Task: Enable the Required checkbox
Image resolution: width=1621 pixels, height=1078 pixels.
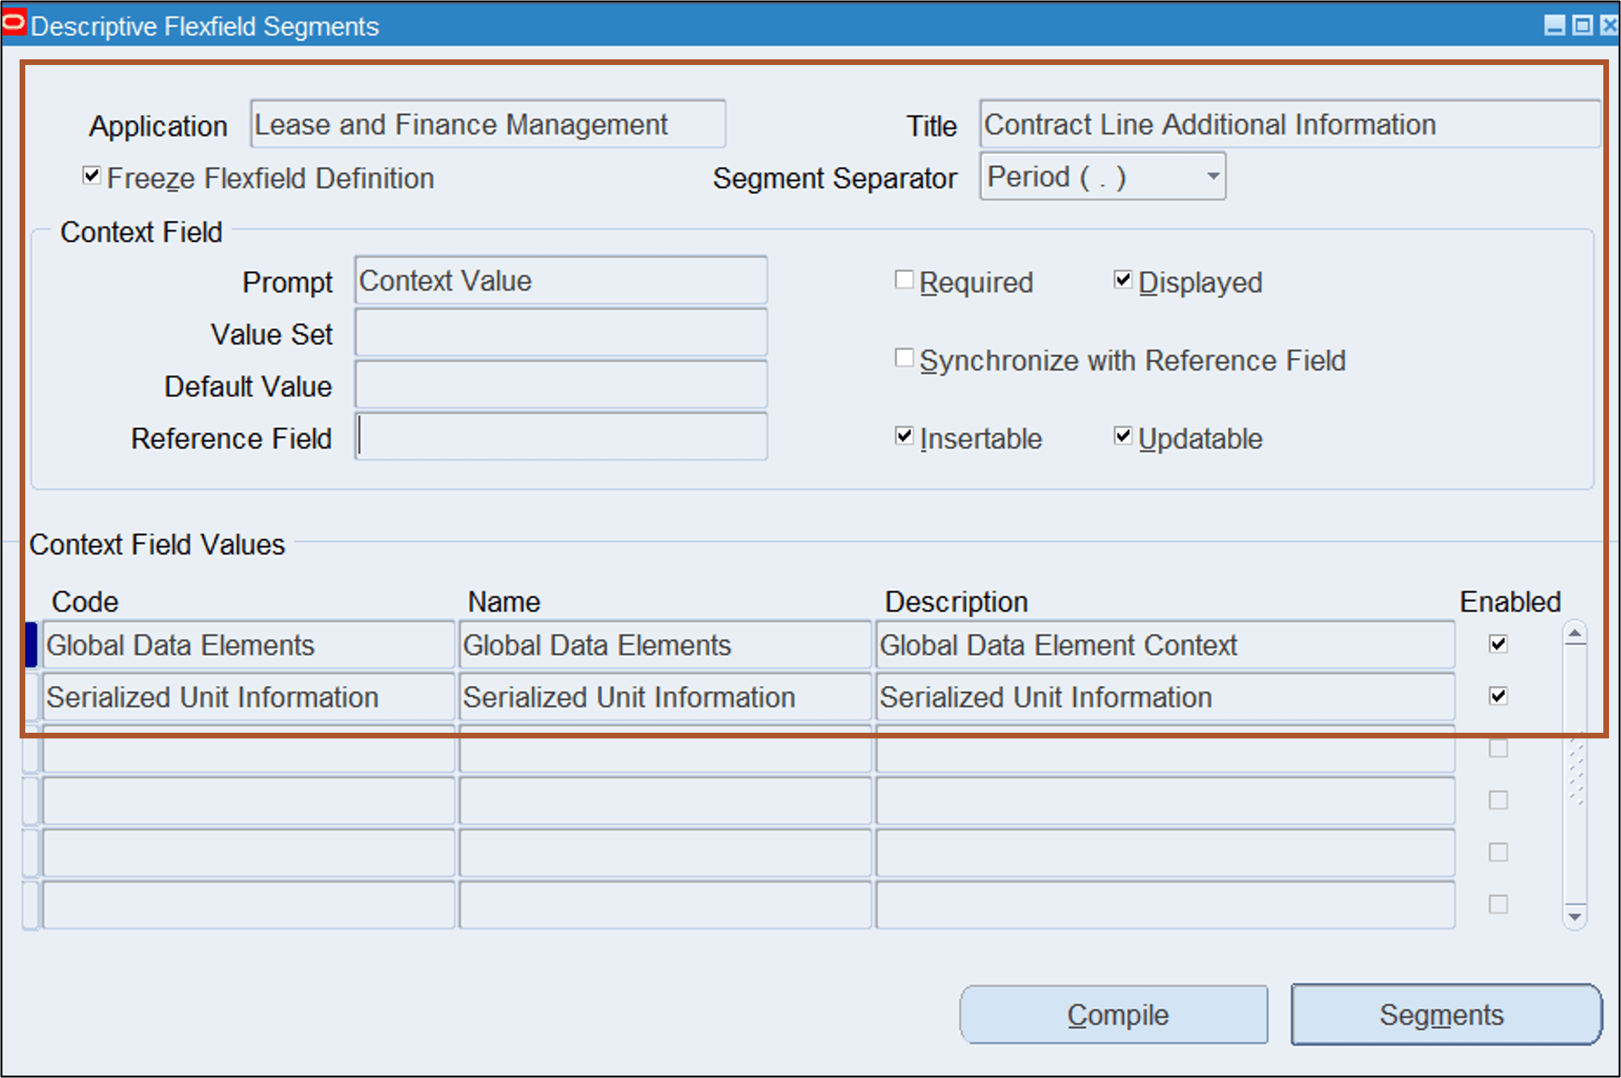Action: (x=904, y=279)
